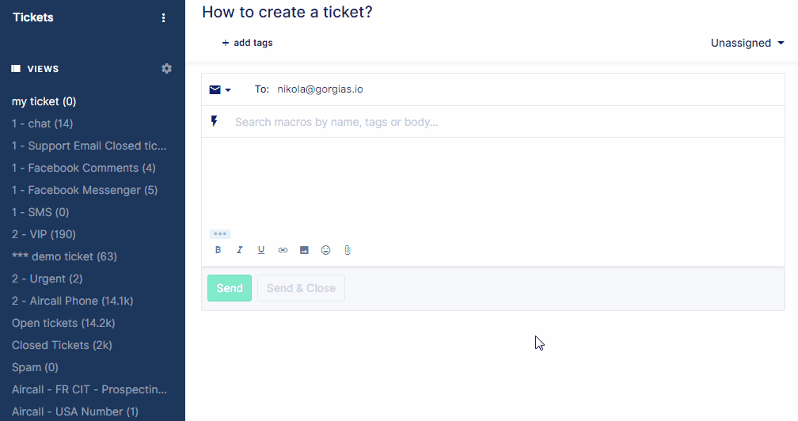
Task: Attach a file with the paperclip icon
Action: pos(347,250)
